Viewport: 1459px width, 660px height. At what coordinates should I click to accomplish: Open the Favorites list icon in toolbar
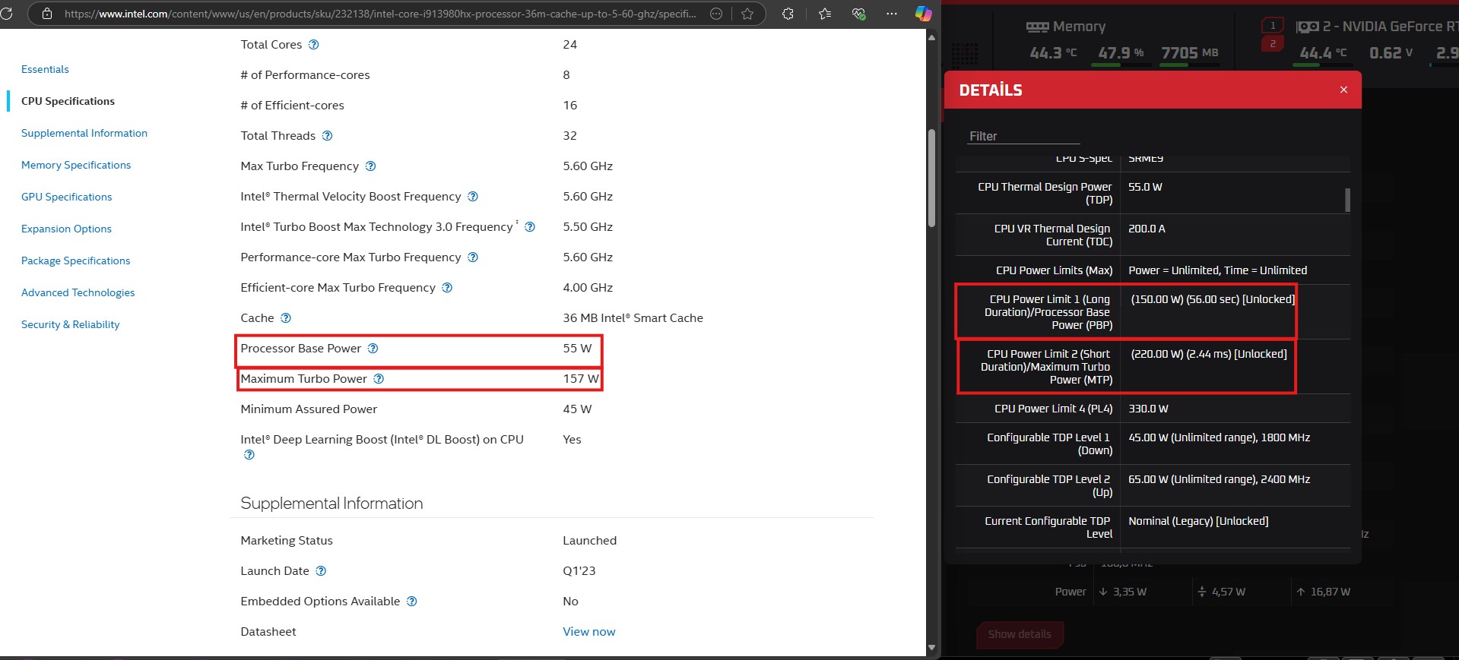[825, 14]
